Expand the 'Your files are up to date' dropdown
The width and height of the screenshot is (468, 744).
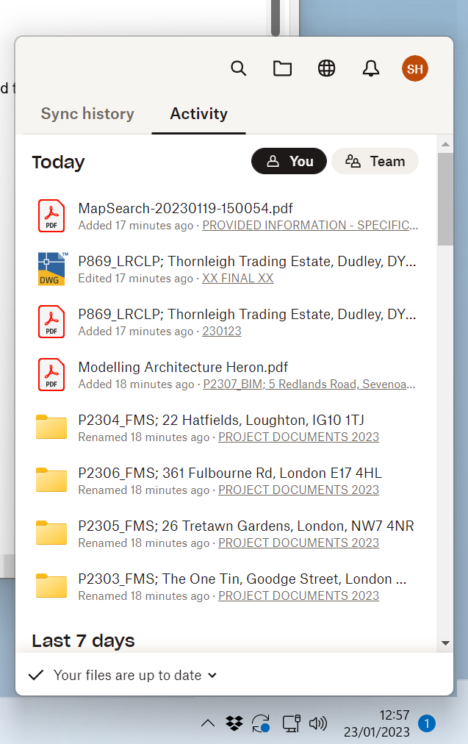click(212, 675)
